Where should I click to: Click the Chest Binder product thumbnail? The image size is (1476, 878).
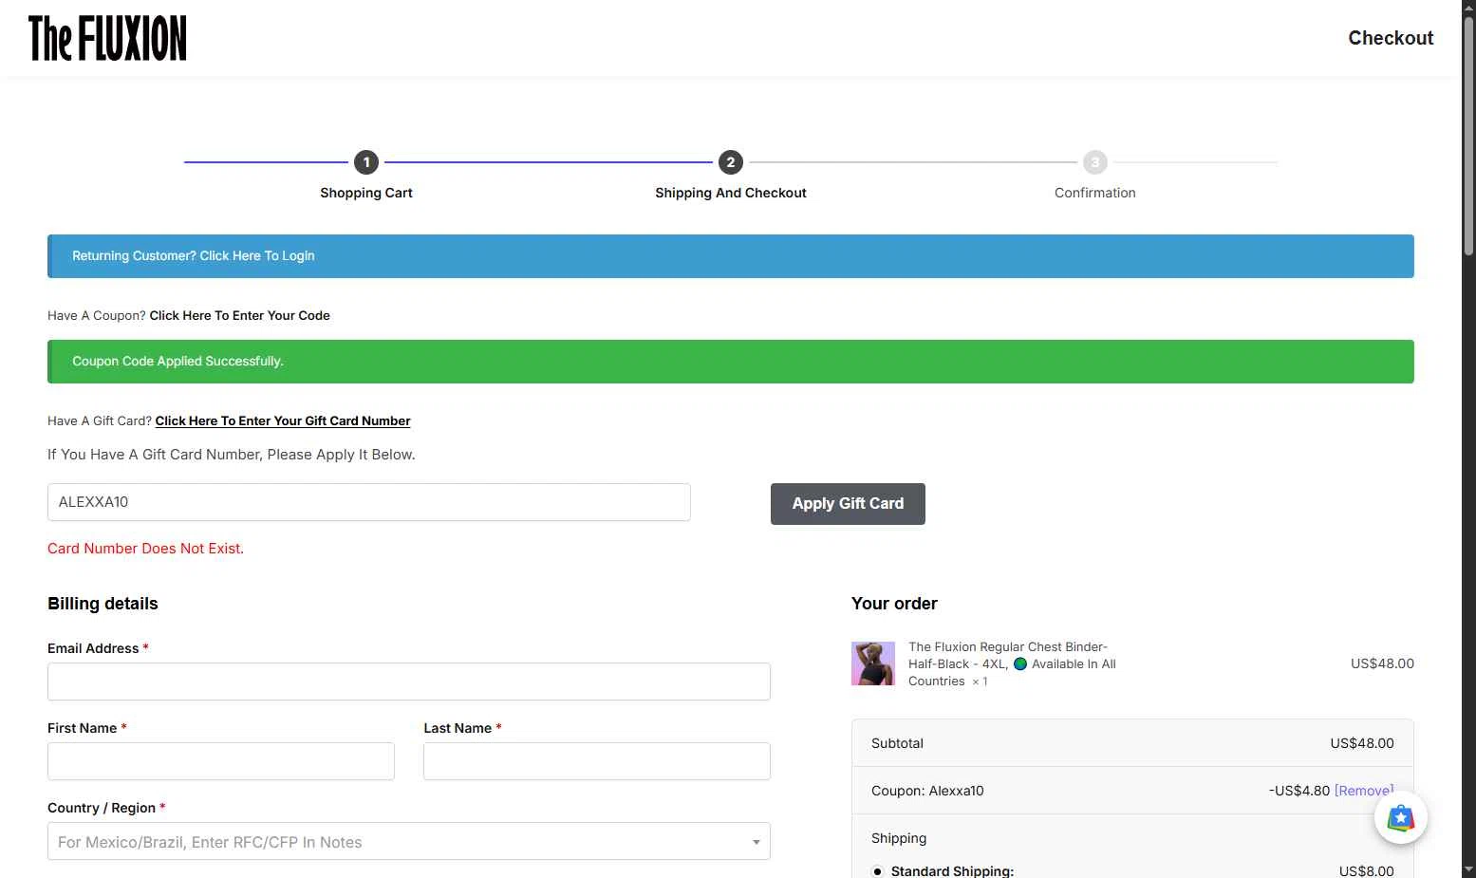pyautogui.click(x=873, y=663)
